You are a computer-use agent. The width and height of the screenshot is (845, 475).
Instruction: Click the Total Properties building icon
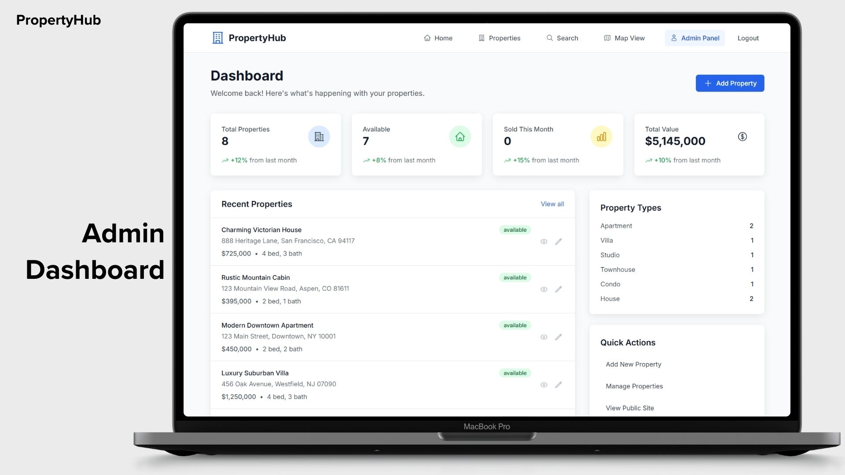coord(319,136)
